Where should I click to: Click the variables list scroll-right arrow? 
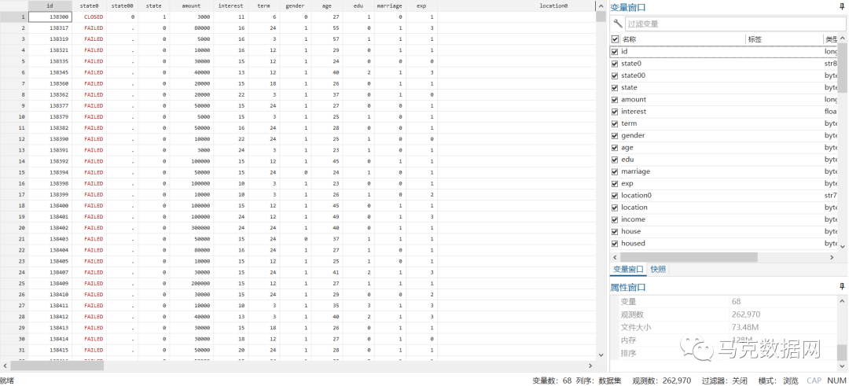point(834,257)
